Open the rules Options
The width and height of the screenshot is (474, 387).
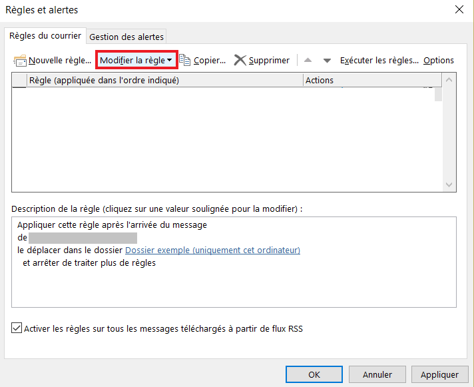coord(439,61)
